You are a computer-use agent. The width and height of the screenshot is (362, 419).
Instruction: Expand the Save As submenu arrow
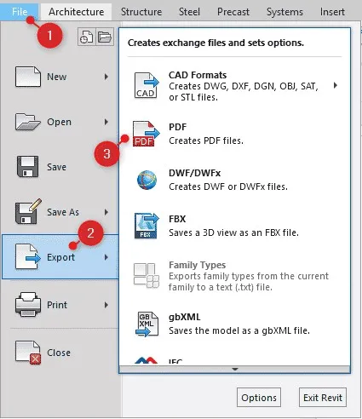106,212
